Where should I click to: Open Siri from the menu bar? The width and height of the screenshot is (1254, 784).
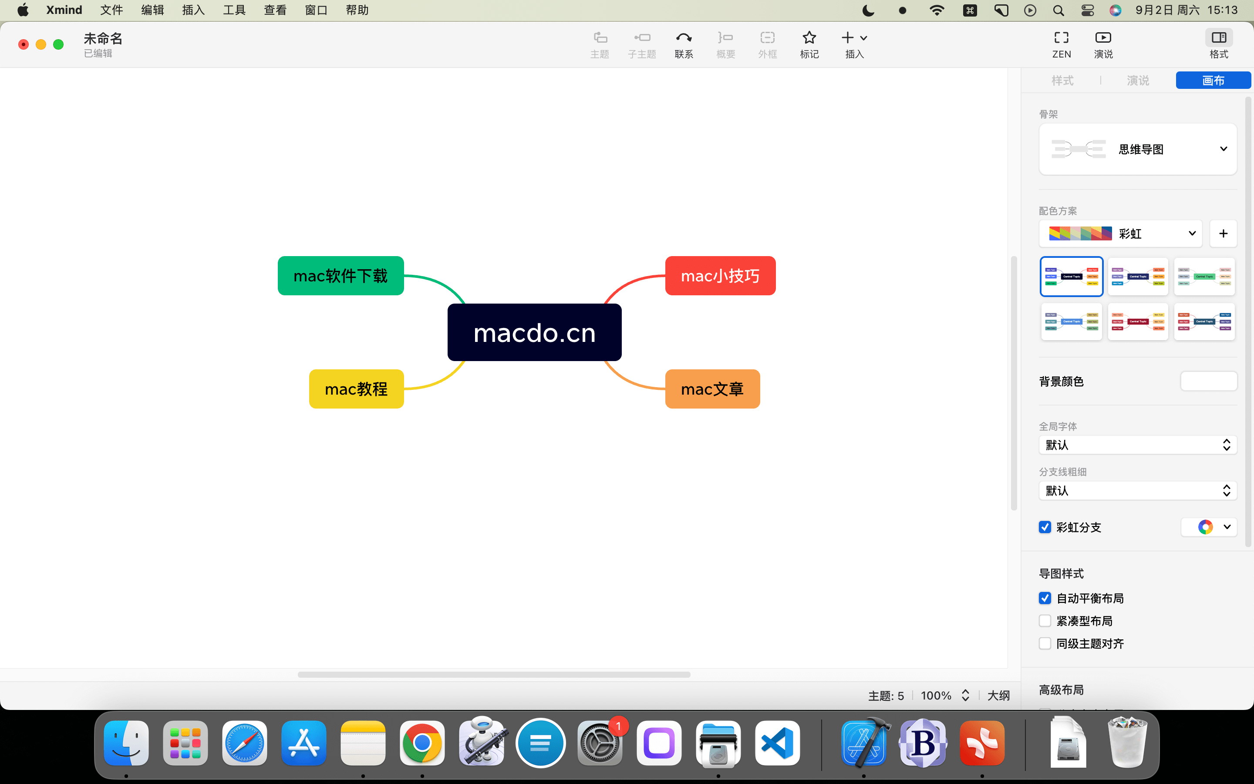(x=1115, y=10)
